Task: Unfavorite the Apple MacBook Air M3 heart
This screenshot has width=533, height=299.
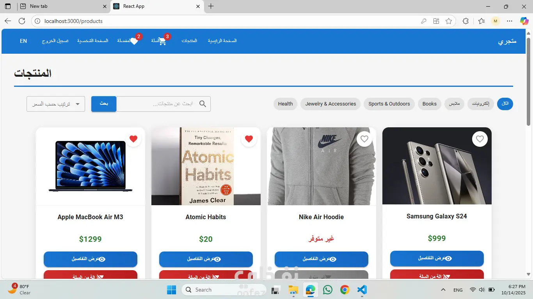Action: 133,139
